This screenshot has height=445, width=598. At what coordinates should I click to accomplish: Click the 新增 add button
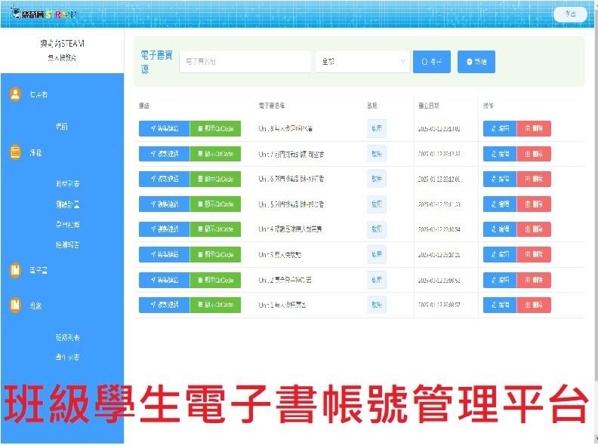coord(476,62)
